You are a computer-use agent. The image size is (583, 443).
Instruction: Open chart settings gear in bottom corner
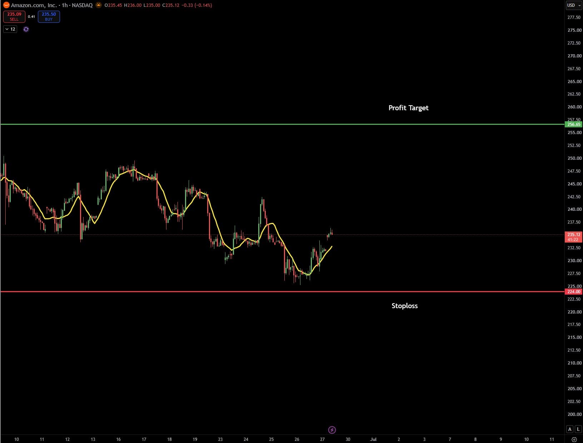tap(574, 439)
